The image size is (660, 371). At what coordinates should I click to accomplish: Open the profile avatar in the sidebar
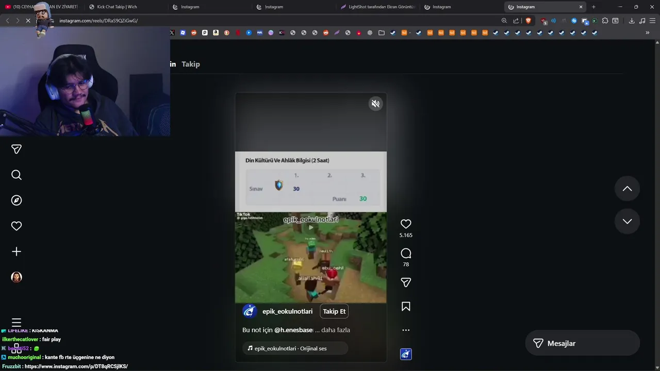16,277
